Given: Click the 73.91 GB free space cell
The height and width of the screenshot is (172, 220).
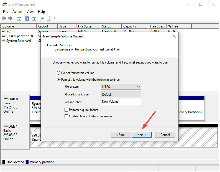Looking at the screenshot, I should (156, 31).
